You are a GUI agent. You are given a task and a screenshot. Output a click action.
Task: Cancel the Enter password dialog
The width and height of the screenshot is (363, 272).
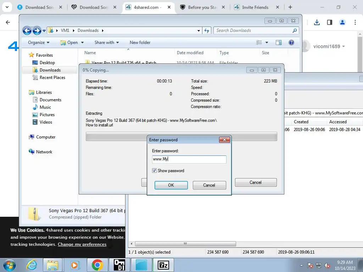pyautogui.click(x=209, y=185)
